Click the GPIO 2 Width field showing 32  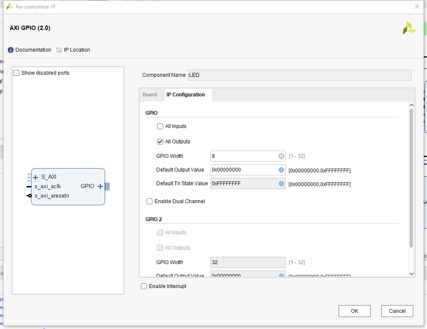[x=248, y=262]
